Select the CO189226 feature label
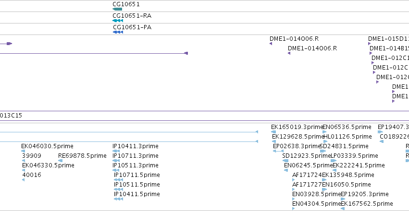 [394, 137]
